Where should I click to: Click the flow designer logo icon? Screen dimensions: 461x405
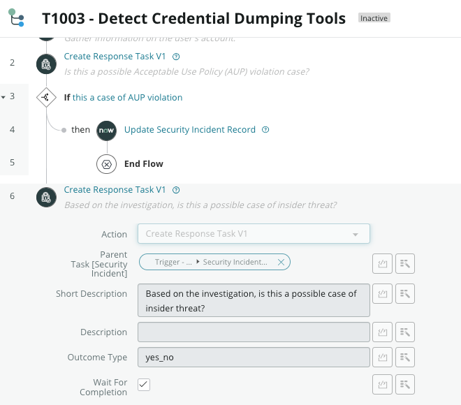pyautogui.click(x=16, y=17)
